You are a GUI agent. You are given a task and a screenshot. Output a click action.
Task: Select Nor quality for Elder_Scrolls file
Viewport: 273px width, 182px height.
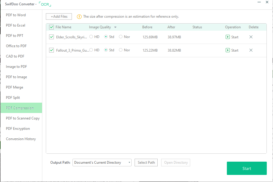pos(121,37)
